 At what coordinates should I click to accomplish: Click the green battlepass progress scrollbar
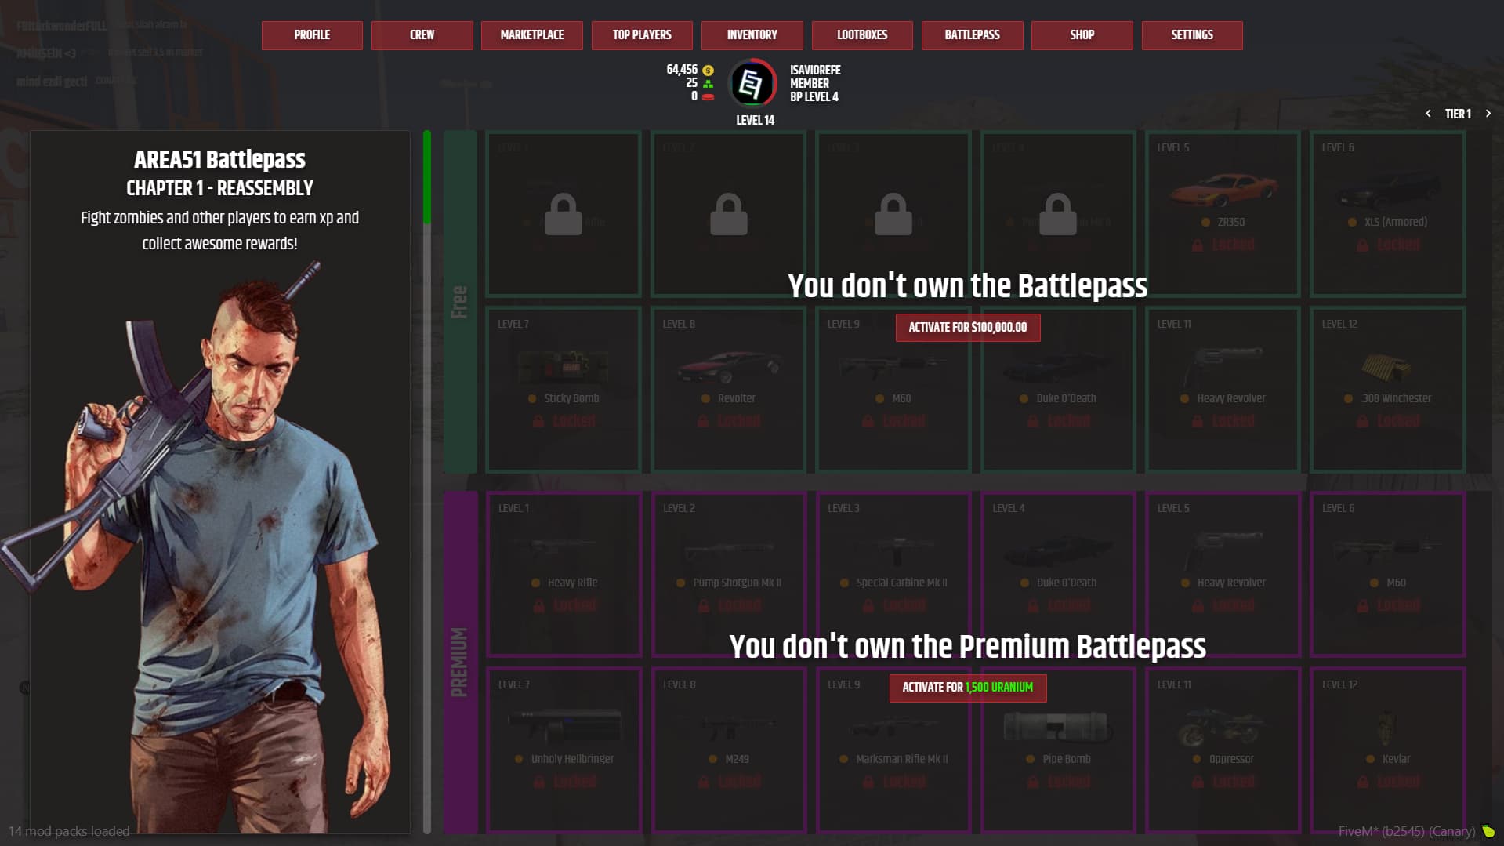point(427,178)
